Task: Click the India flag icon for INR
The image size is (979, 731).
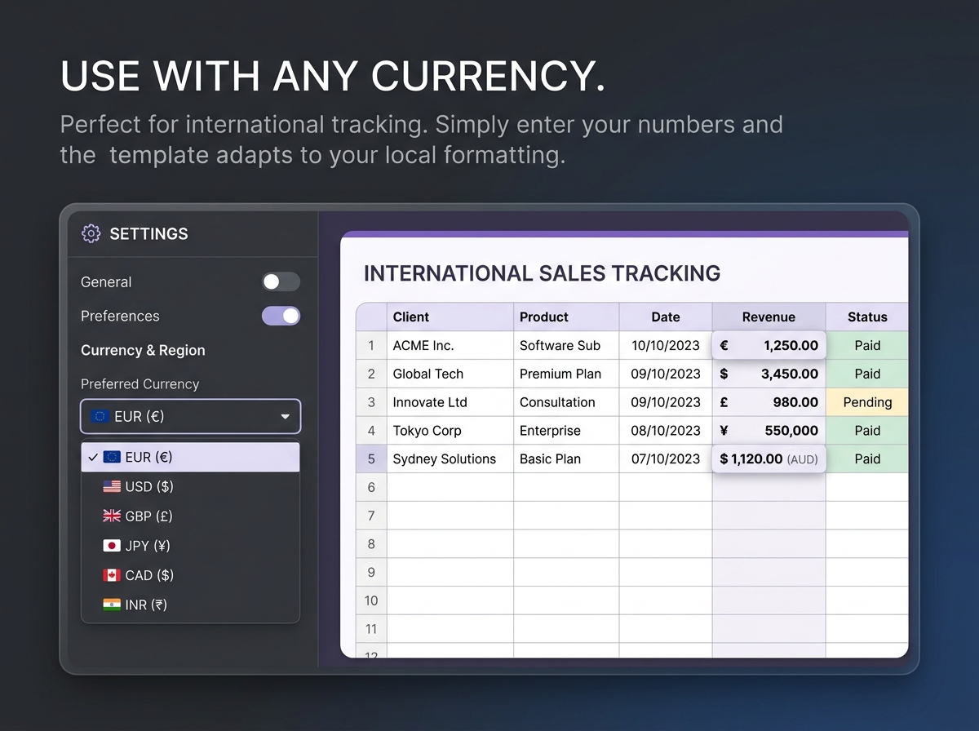Action: coord(112,605)
